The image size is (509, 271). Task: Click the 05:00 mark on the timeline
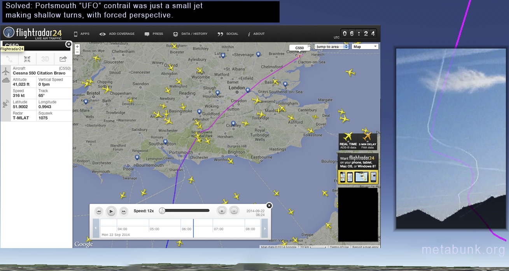154,229
